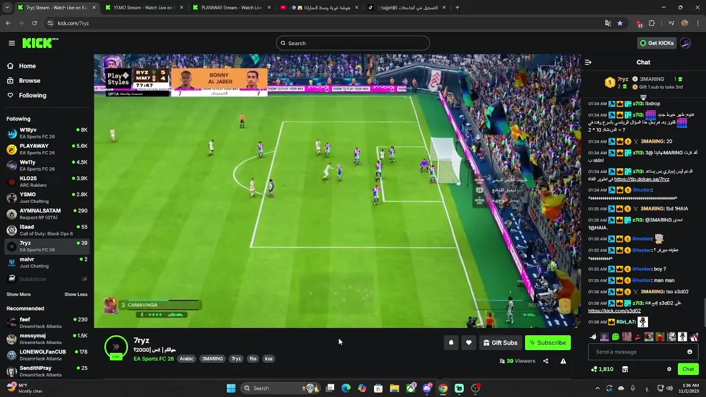Click the report warning triangle icon
Screen dimensions: 706x397
pyautogui.click(x=563, y=361)
